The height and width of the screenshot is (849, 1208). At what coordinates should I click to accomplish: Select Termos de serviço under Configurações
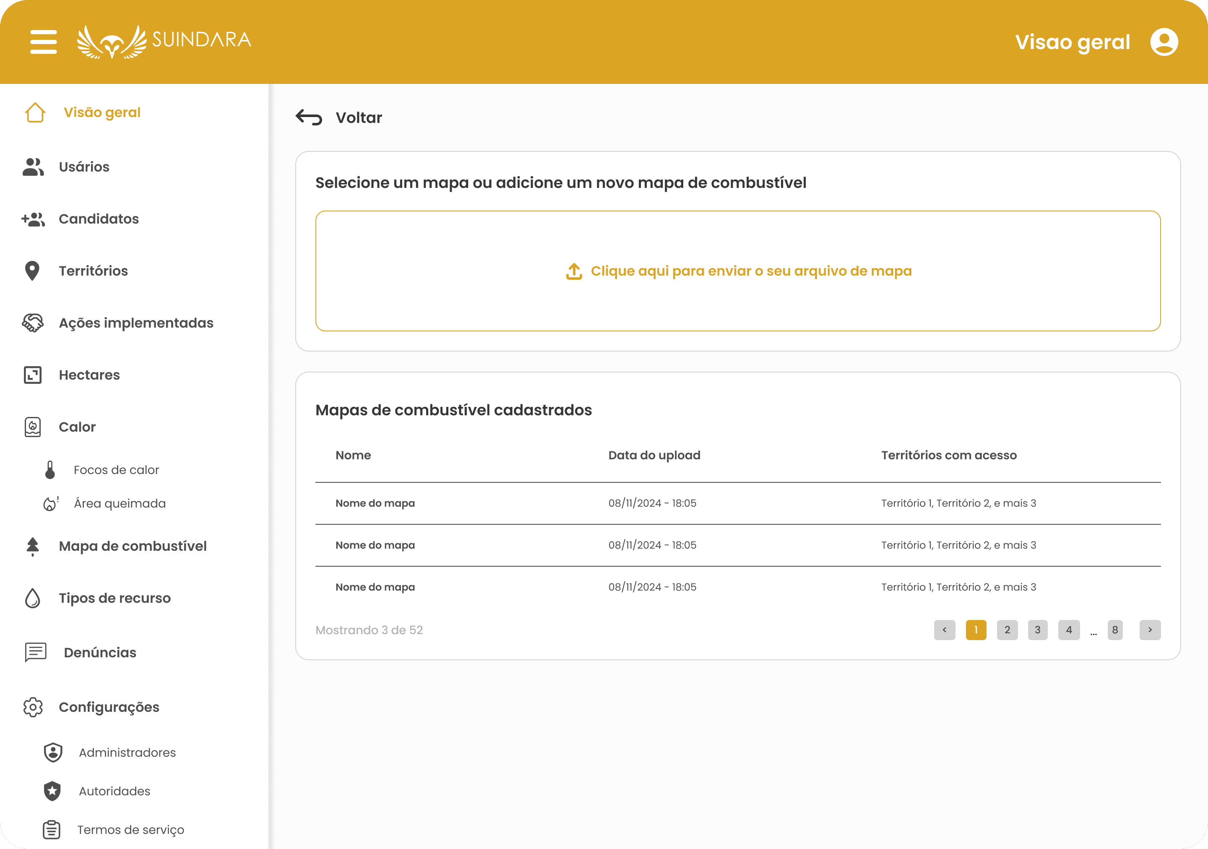click(x=130, y=830)
